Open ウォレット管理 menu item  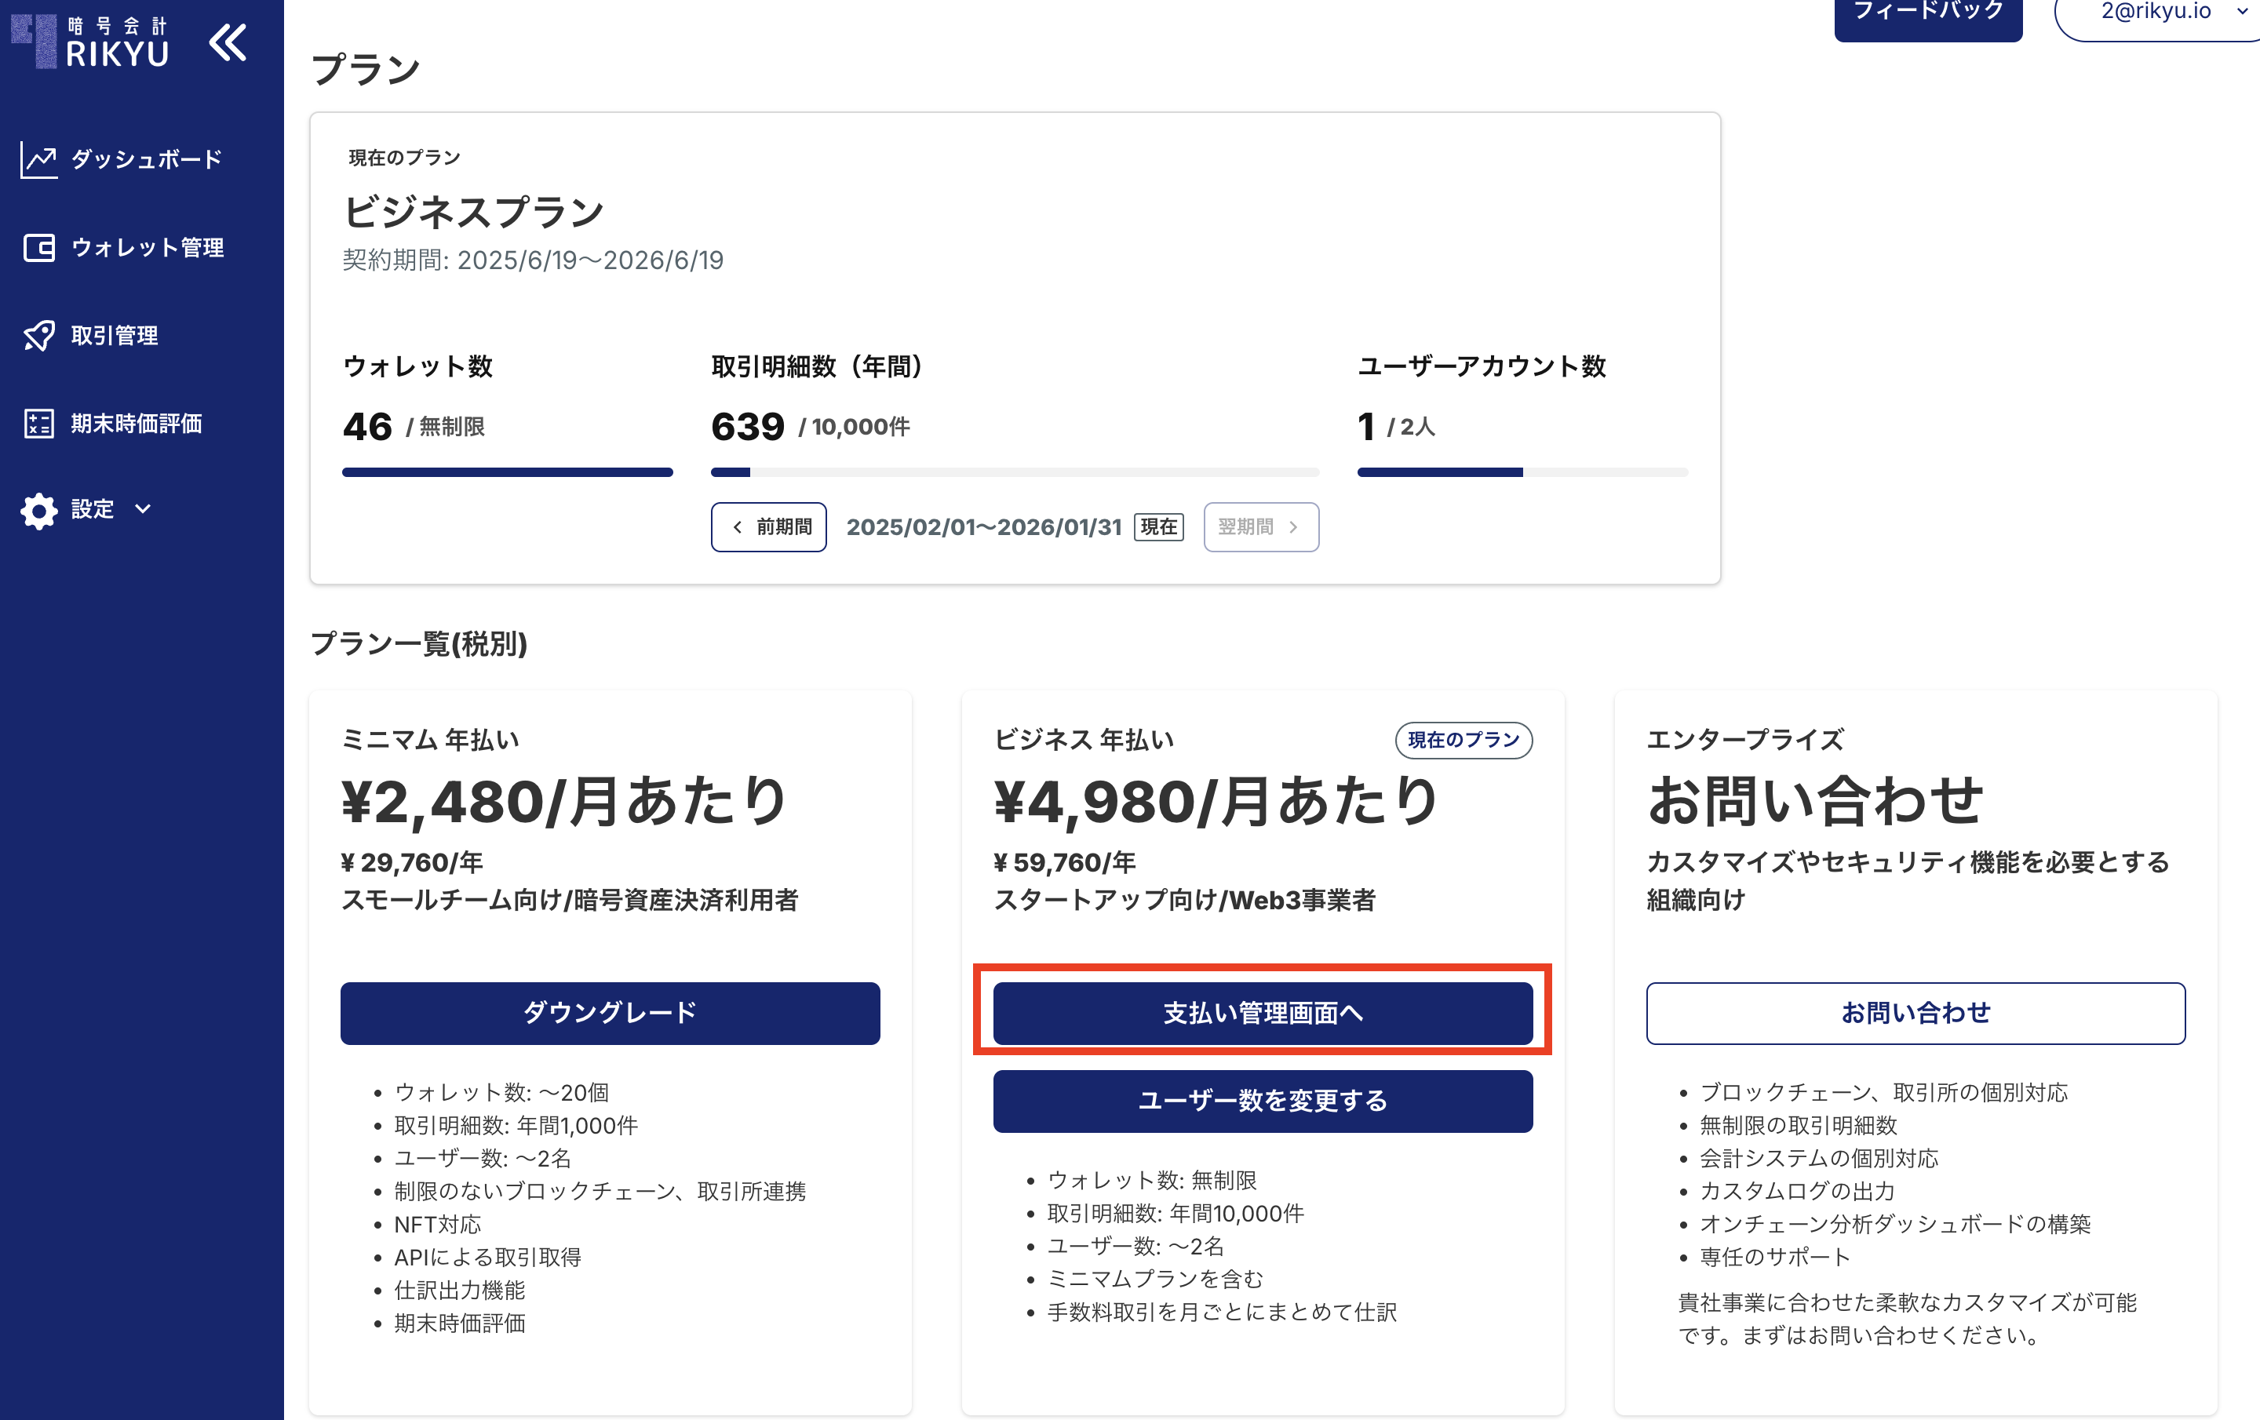point(148,248)
